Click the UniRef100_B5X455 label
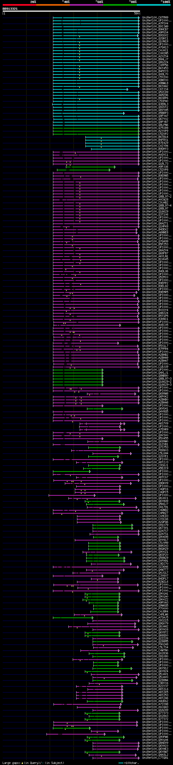Viewport: 173px width, 765px height. [x=155, y=439]
